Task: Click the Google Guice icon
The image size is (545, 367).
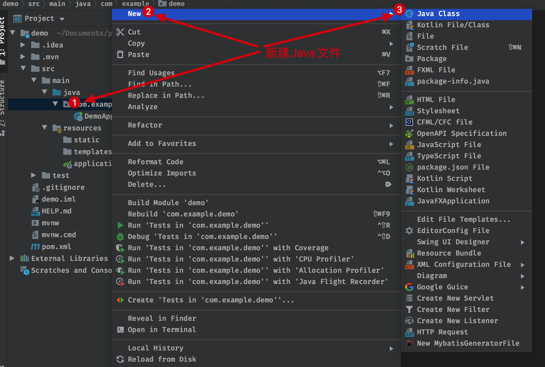Action: 410,287
